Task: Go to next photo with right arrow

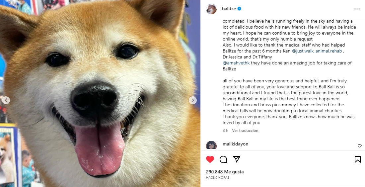Action: (x=192, y=100)
